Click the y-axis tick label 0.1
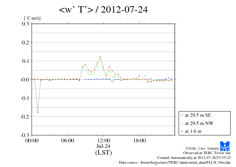Image resolution: width=236 pixels, height=167 pixels. 26,61
